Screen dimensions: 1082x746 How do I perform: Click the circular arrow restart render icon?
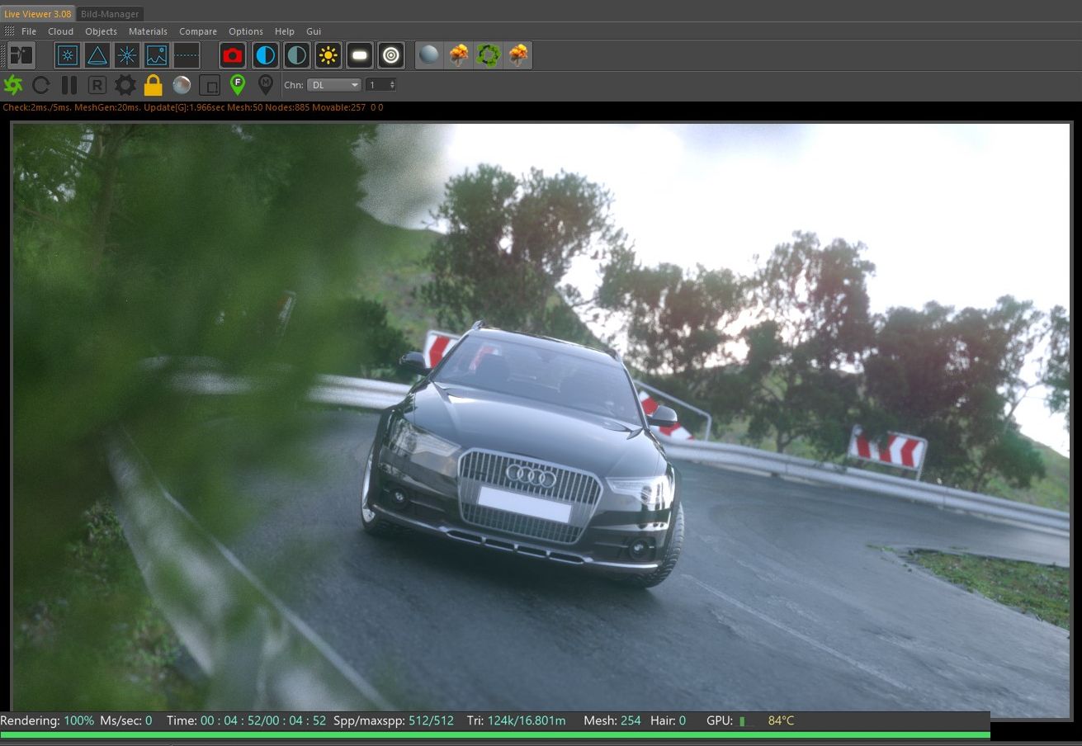[x=41, y=84]
